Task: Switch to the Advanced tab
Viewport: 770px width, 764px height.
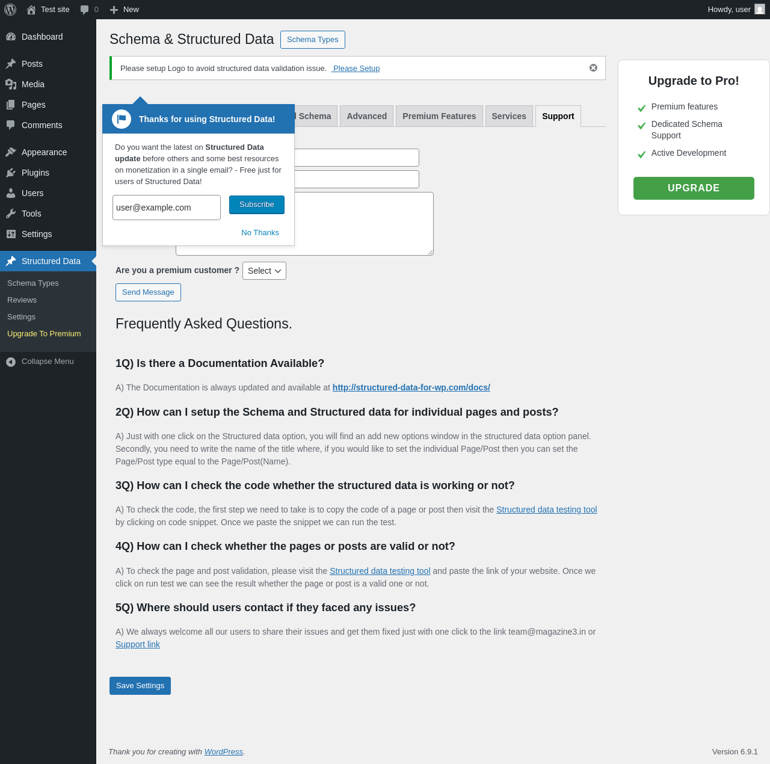Action: click(366, 116)
